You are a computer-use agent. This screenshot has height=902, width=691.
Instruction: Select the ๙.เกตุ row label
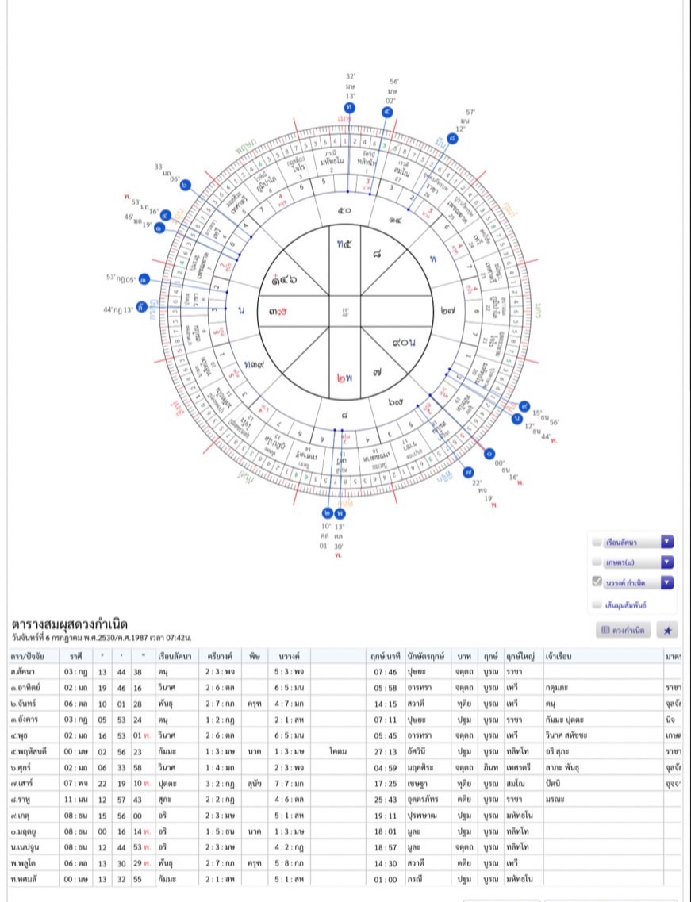[20, 816]
